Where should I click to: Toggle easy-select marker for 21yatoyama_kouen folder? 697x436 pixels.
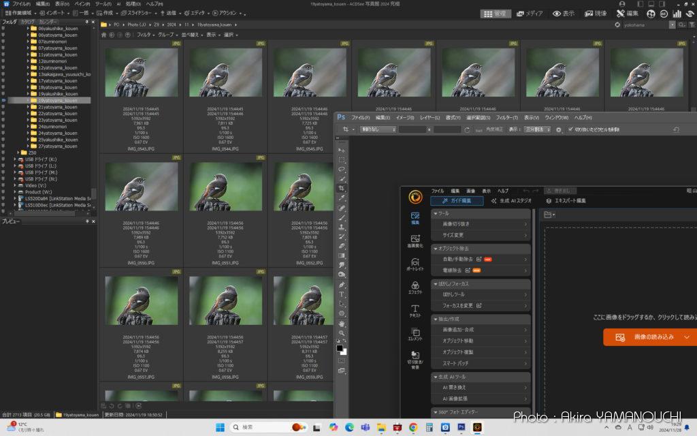click(x=3, y=107)
